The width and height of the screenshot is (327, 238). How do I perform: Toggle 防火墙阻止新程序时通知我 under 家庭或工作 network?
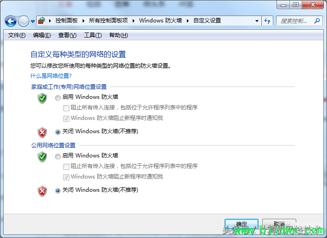66,119
